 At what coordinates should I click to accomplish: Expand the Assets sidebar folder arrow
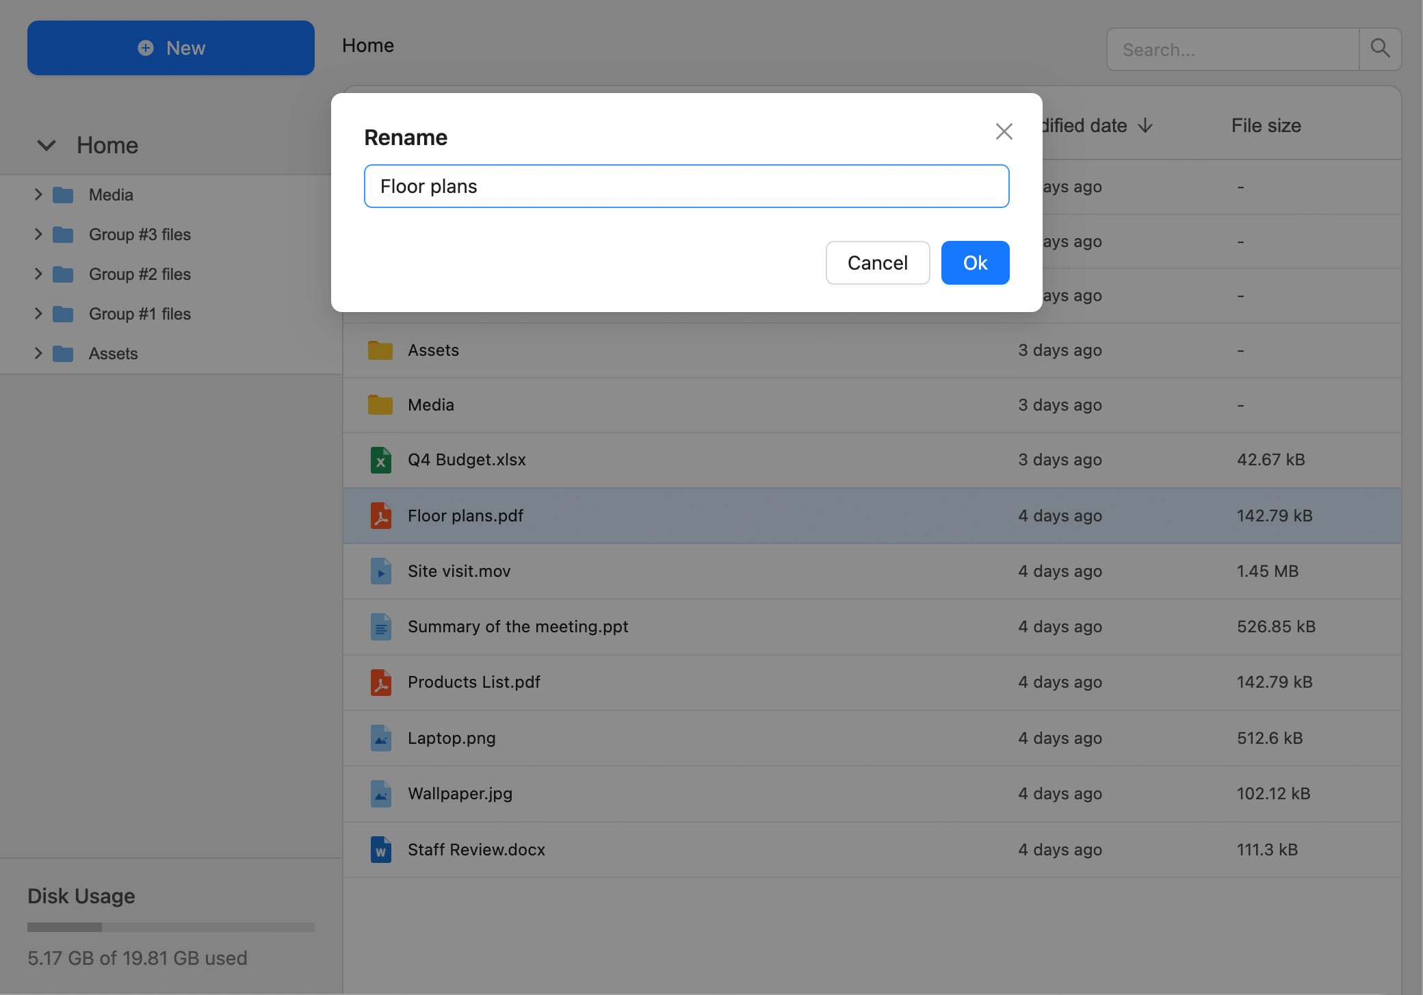click(38, 354)
